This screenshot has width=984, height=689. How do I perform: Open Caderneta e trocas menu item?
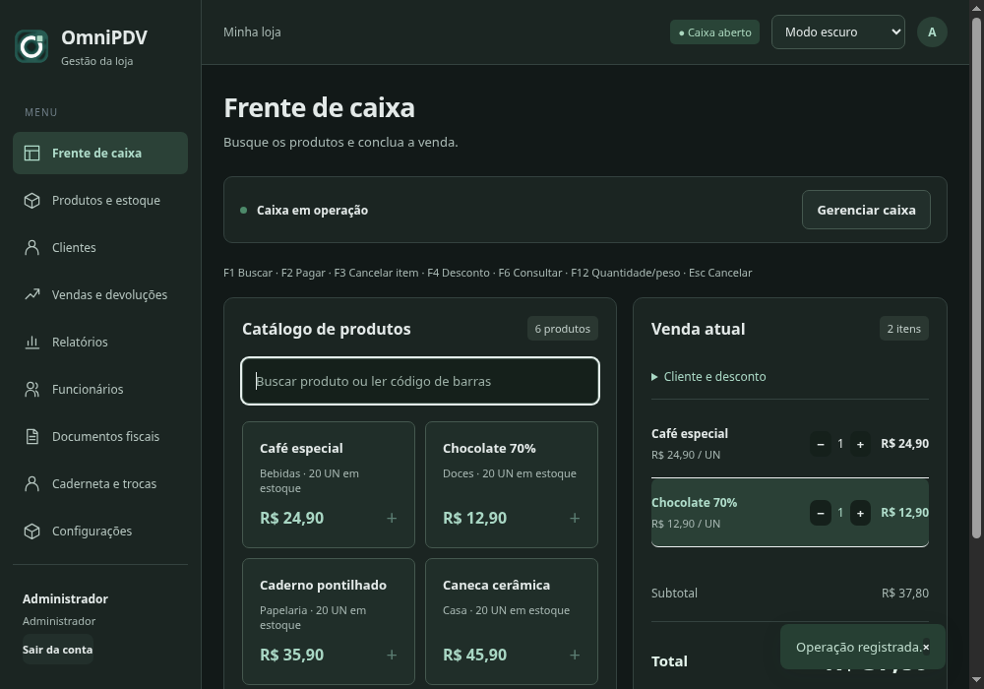(x=100, y=484)
